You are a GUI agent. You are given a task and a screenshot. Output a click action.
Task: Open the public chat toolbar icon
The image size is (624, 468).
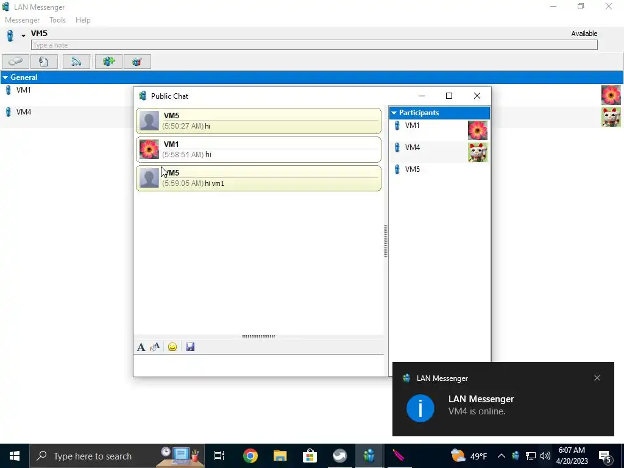pyautogui.click(x=137, y=62)
